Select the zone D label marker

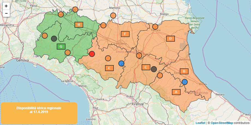click(x=171, y=38)
